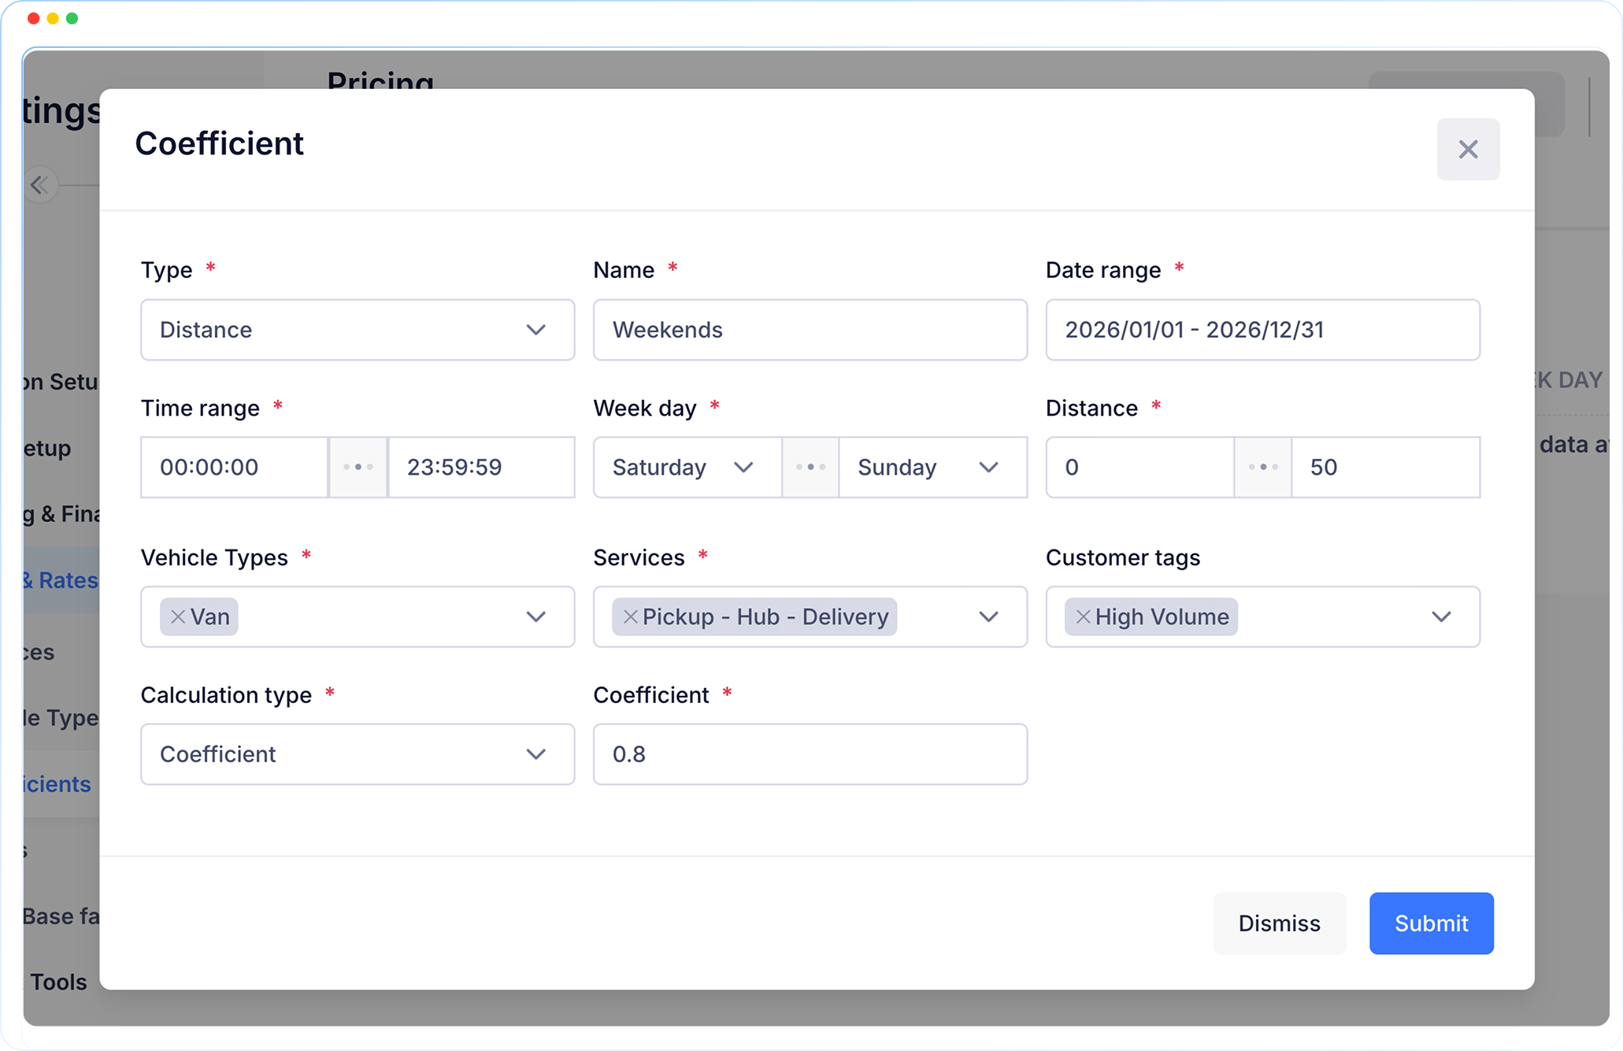Remove the Van vehicle type tag
Screen dimensions: 1623x1051
click(x=177, y=617)
